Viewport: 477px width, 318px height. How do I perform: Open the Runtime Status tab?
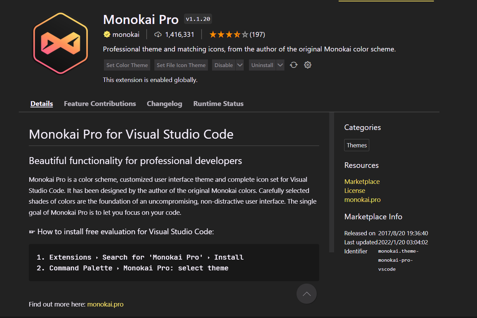pos(218,104)
